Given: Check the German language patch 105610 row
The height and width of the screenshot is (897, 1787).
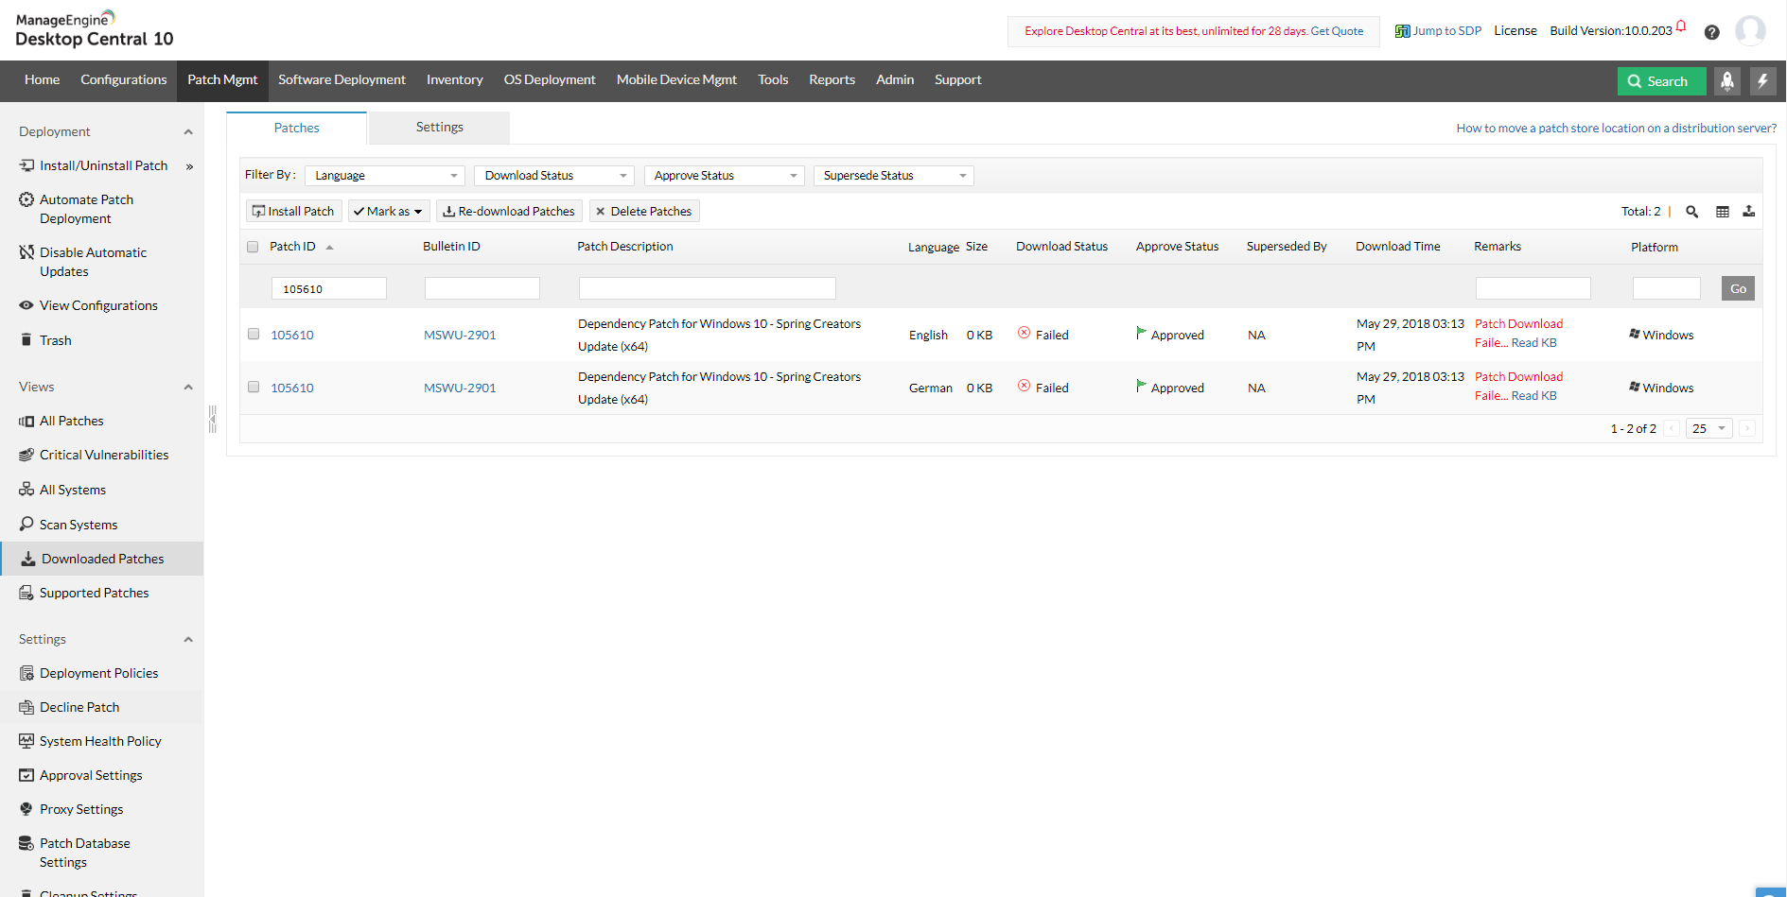Looking at the screenshot, I should pyautogui.click(x=254, y=387).
